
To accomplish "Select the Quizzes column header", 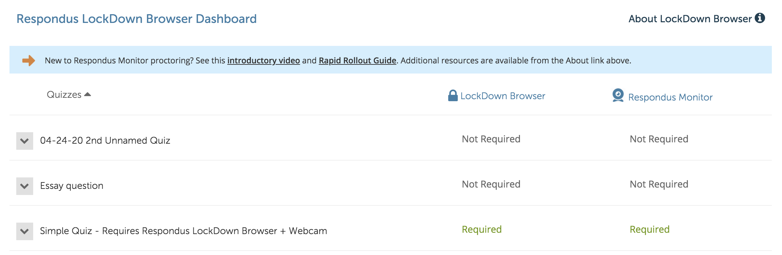I will coord(63,94).
